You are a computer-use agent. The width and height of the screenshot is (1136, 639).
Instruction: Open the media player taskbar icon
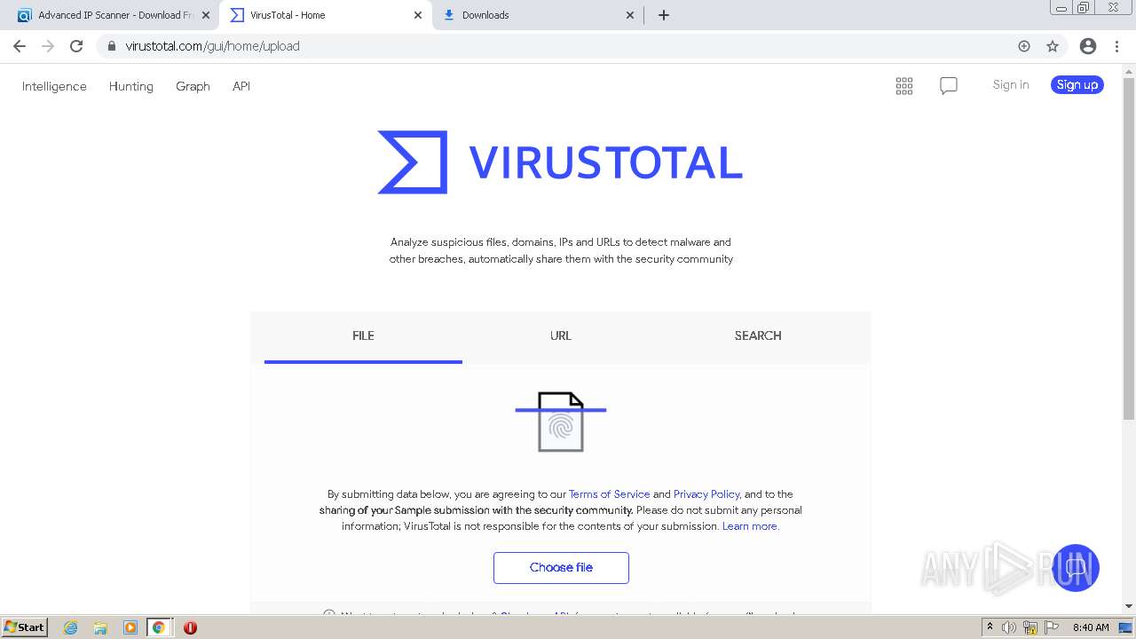(x=130, y=627)
